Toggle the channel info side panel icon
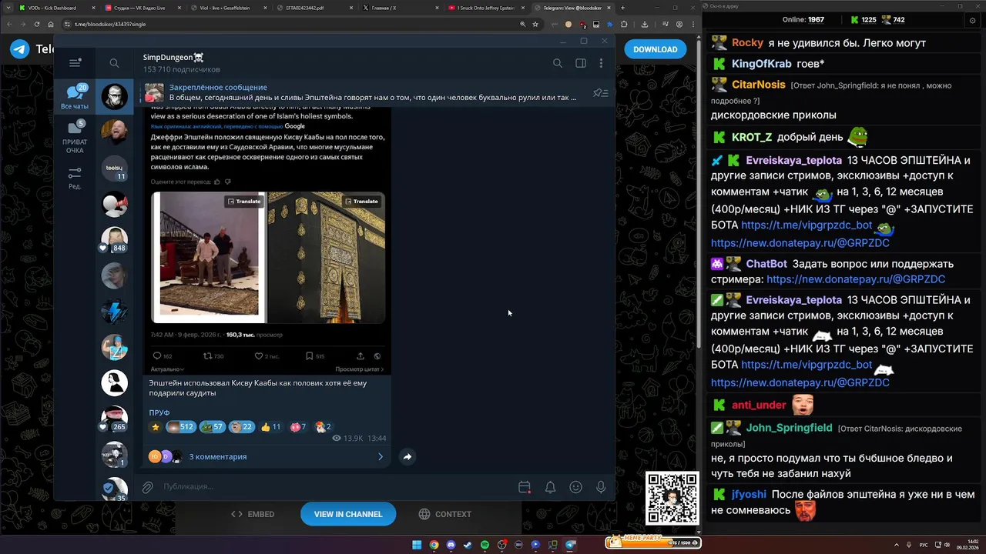 (x=581, y=63)
